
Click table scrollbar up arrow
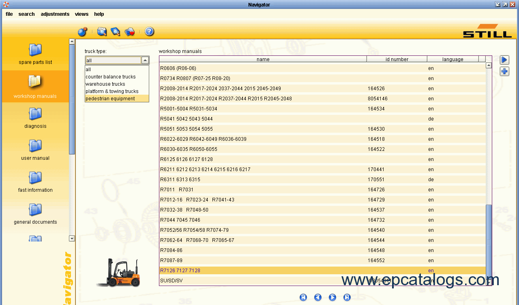489,65
